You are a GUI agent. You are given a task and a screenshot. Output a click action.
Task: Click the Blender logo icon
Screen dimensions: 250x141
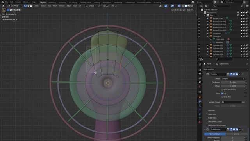pos(3,2)
